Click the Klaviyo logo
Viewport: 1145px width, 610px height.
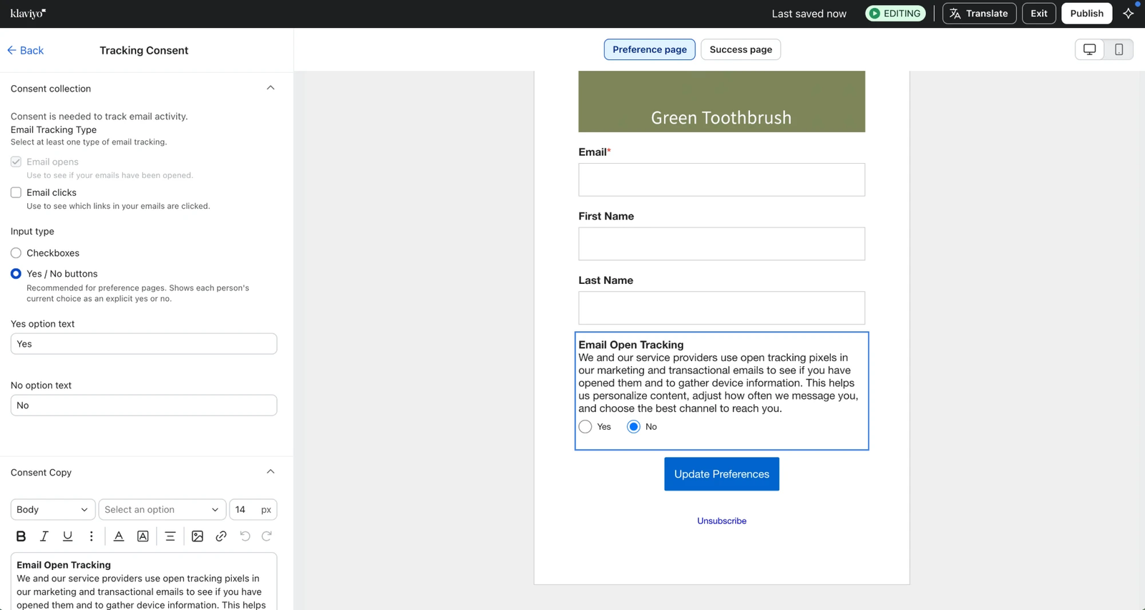28,13
